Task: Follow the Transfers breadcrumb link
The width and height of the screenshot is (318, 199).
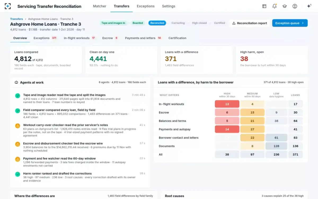Action: (x=16, y=19)
